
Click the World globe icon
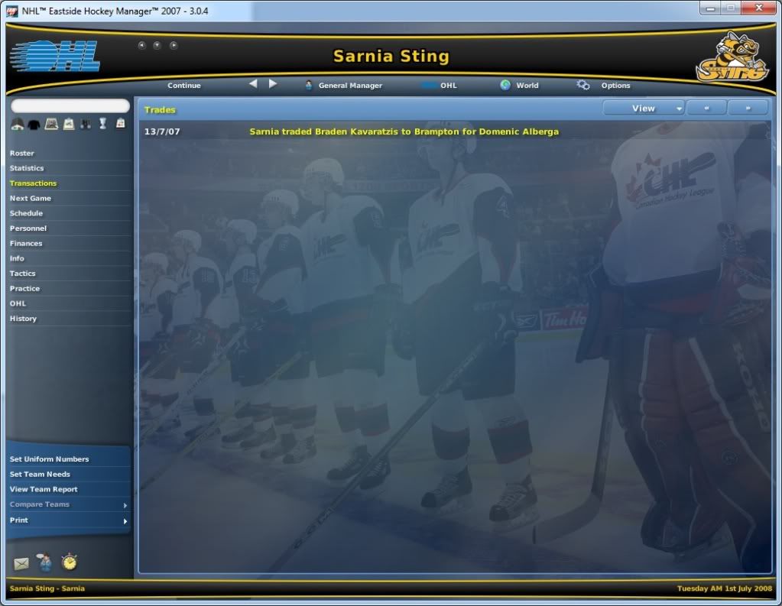(505, 86)
